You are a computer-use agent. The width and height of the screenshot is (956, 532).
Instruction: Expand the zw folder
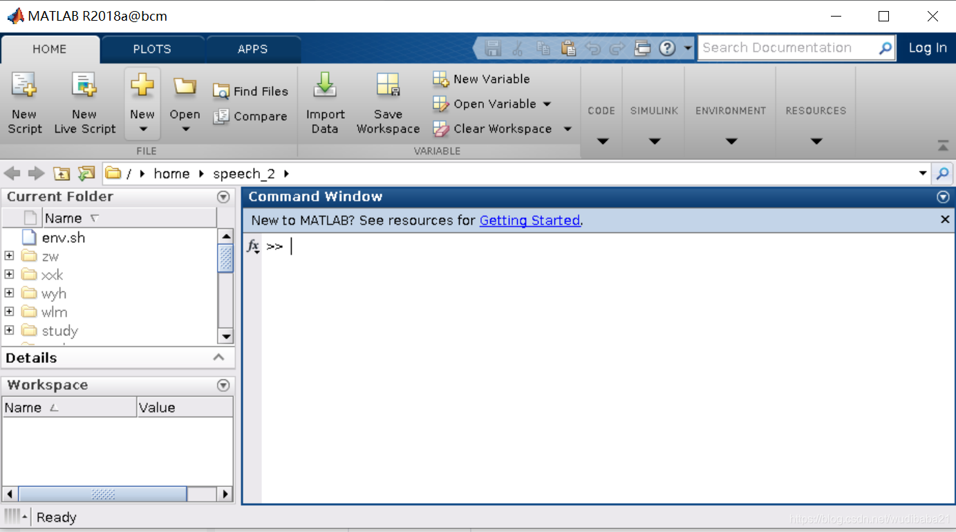pos(9,256)
